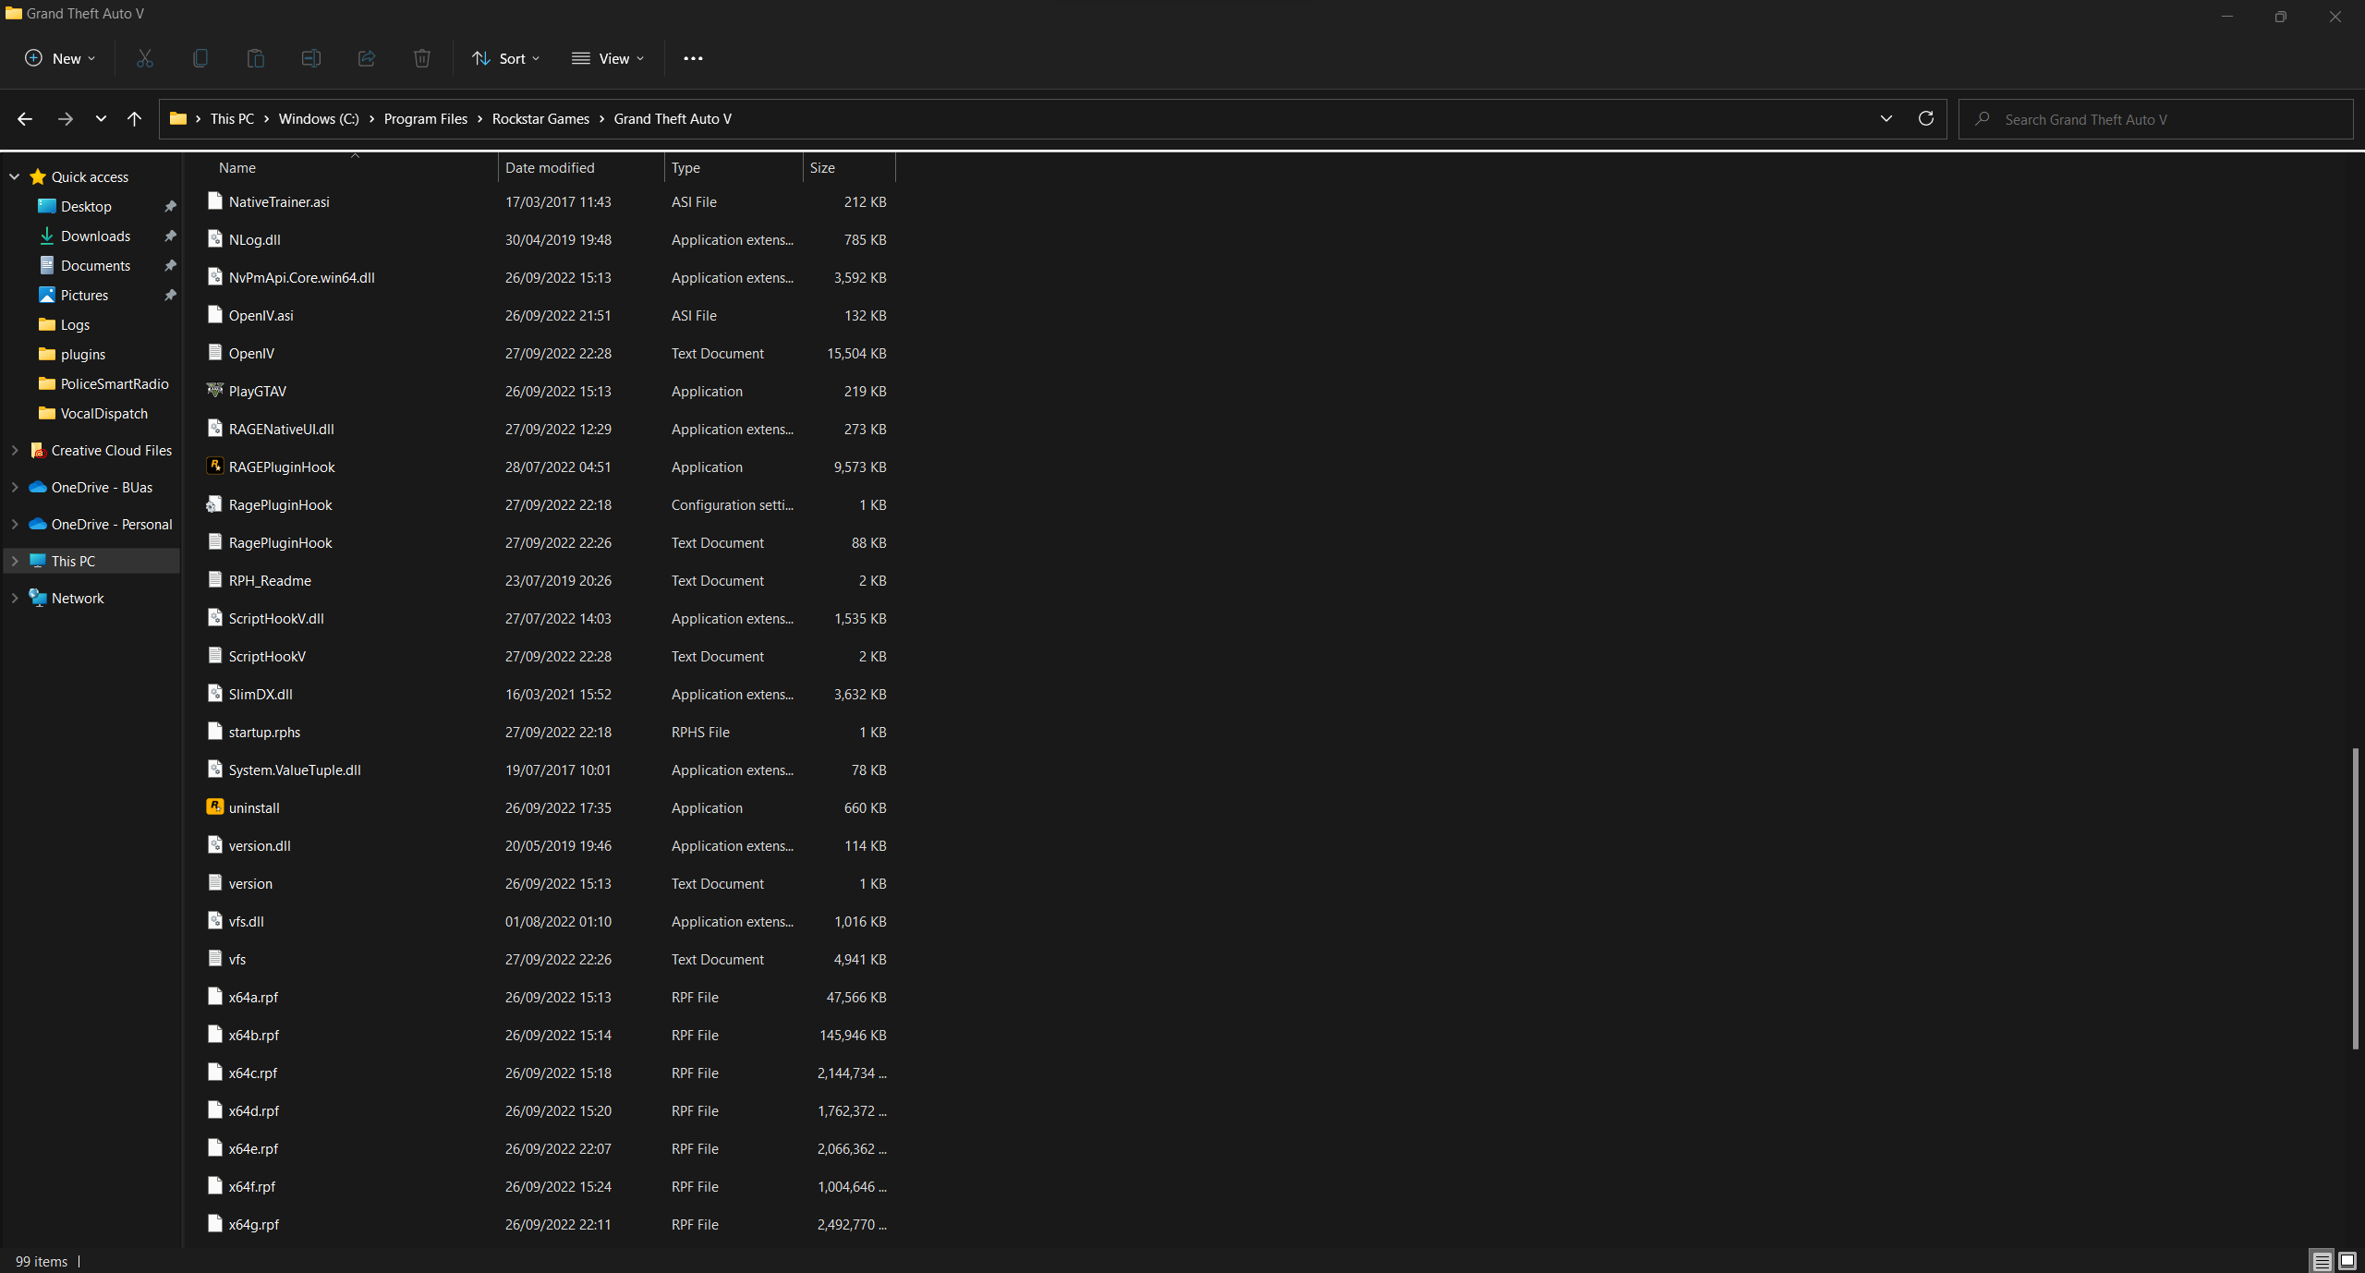Click the Copy icon in toolbar
Image resolution: width=2365 pixels, height=1273 pixels.
pyautogui.click(x=200, y=58)
